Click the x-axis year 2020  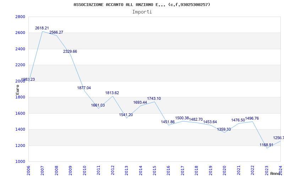coord(225,171)
